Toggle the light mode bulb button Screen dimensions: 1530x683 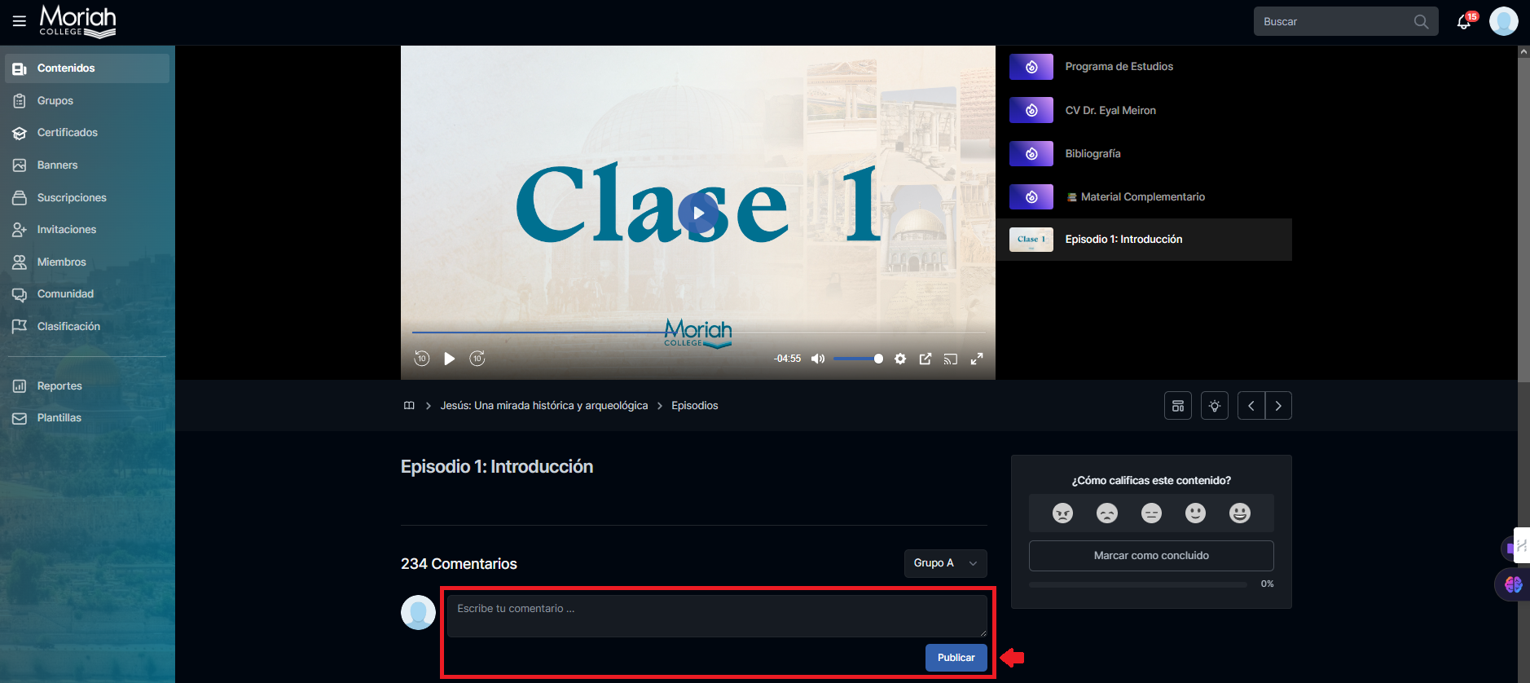1215,406
